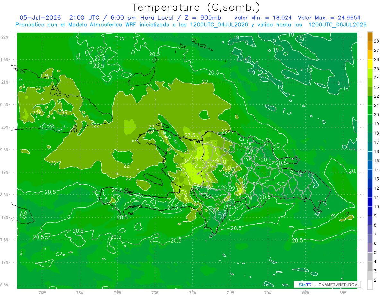This screenshot has height=297, width=385.
Task: Click the 'Temperatura (C,somb.)' chart title
Action: point(196,7)
